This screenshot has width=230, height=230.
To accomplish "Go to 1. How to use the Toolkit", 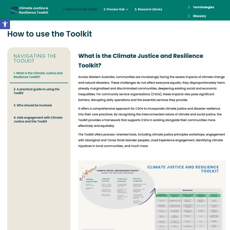I will [80, 10].
